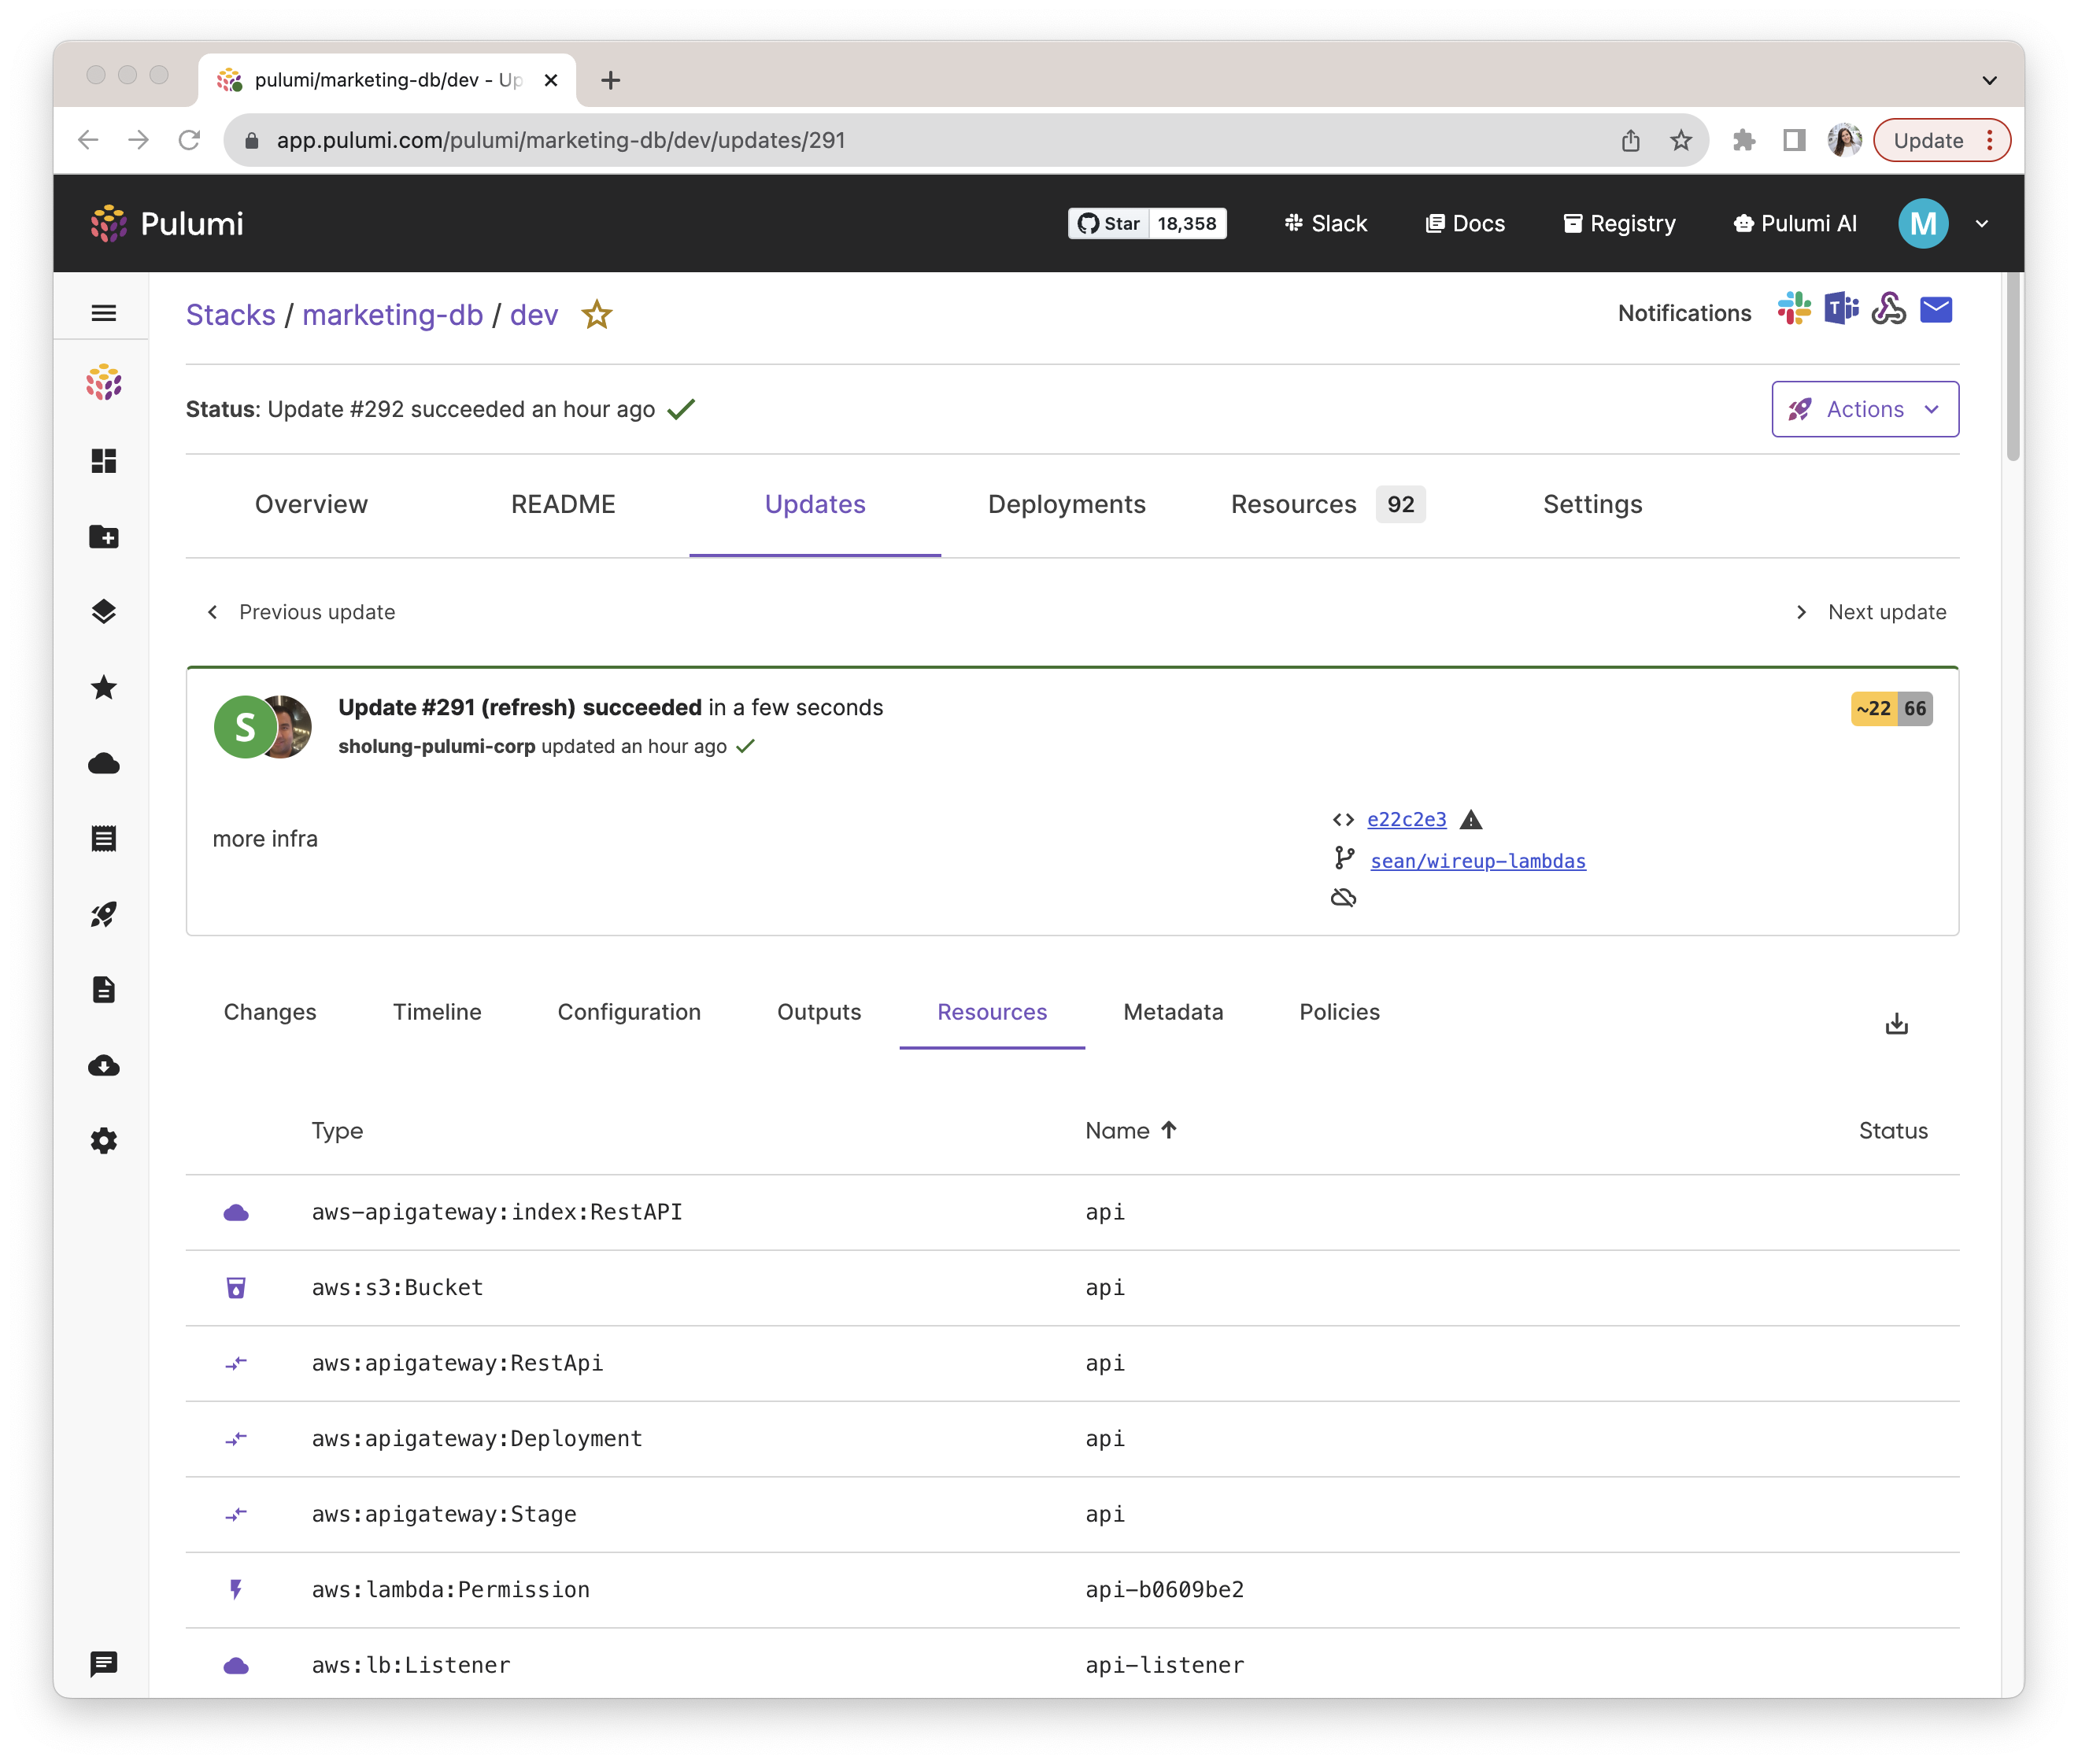Click the GitHub Star count badge
2078x1764 pixels.
click(1147, 222)
